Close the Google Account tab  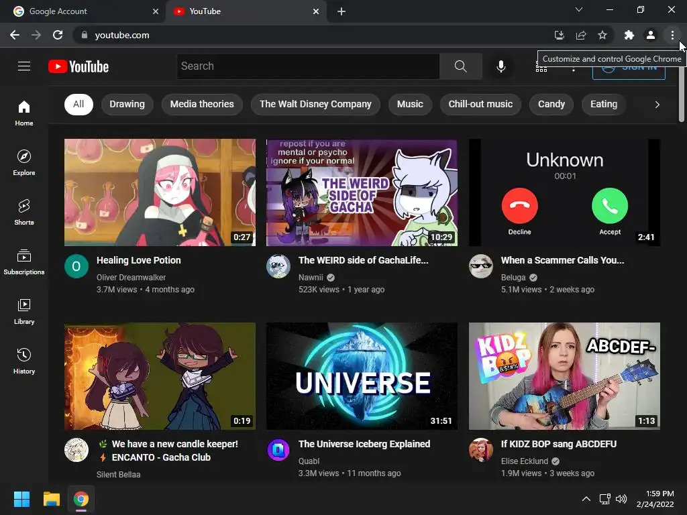click(156, 11)
